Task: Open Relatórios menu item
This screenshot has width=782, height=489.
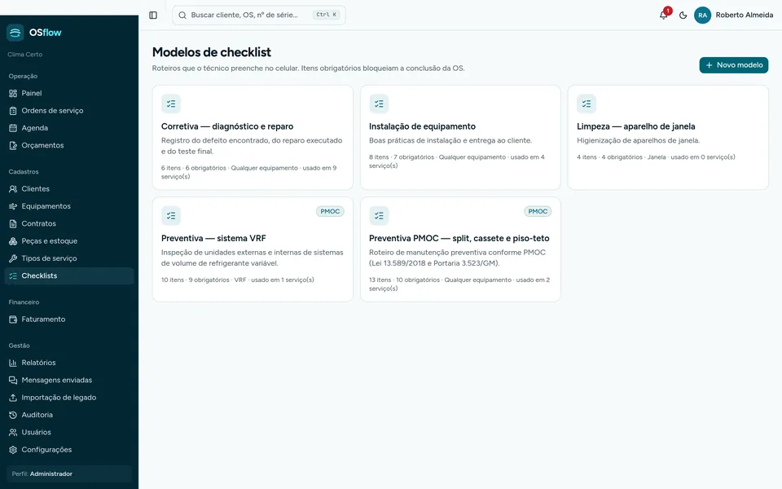Action: [69, 363]
